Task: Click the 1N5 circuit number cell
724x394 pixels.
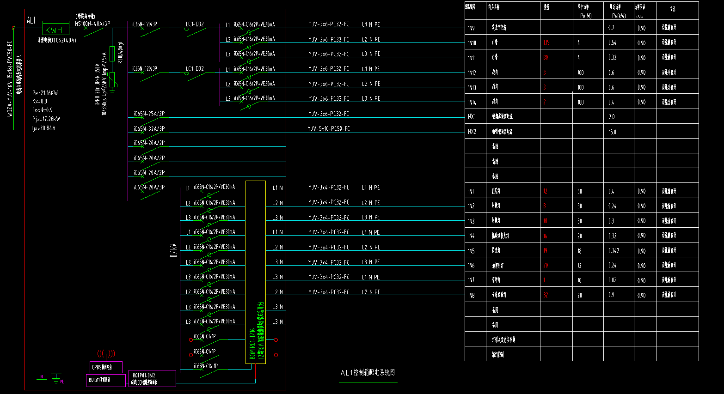Action: point(471,251)
